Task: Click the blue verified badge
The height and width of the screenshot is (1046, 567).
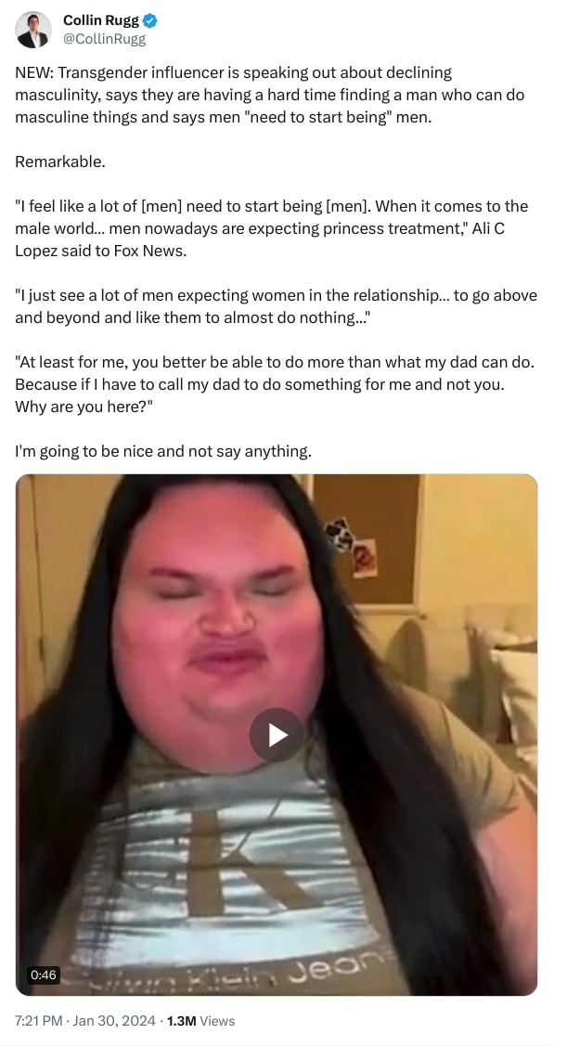Action: [150, 20]
